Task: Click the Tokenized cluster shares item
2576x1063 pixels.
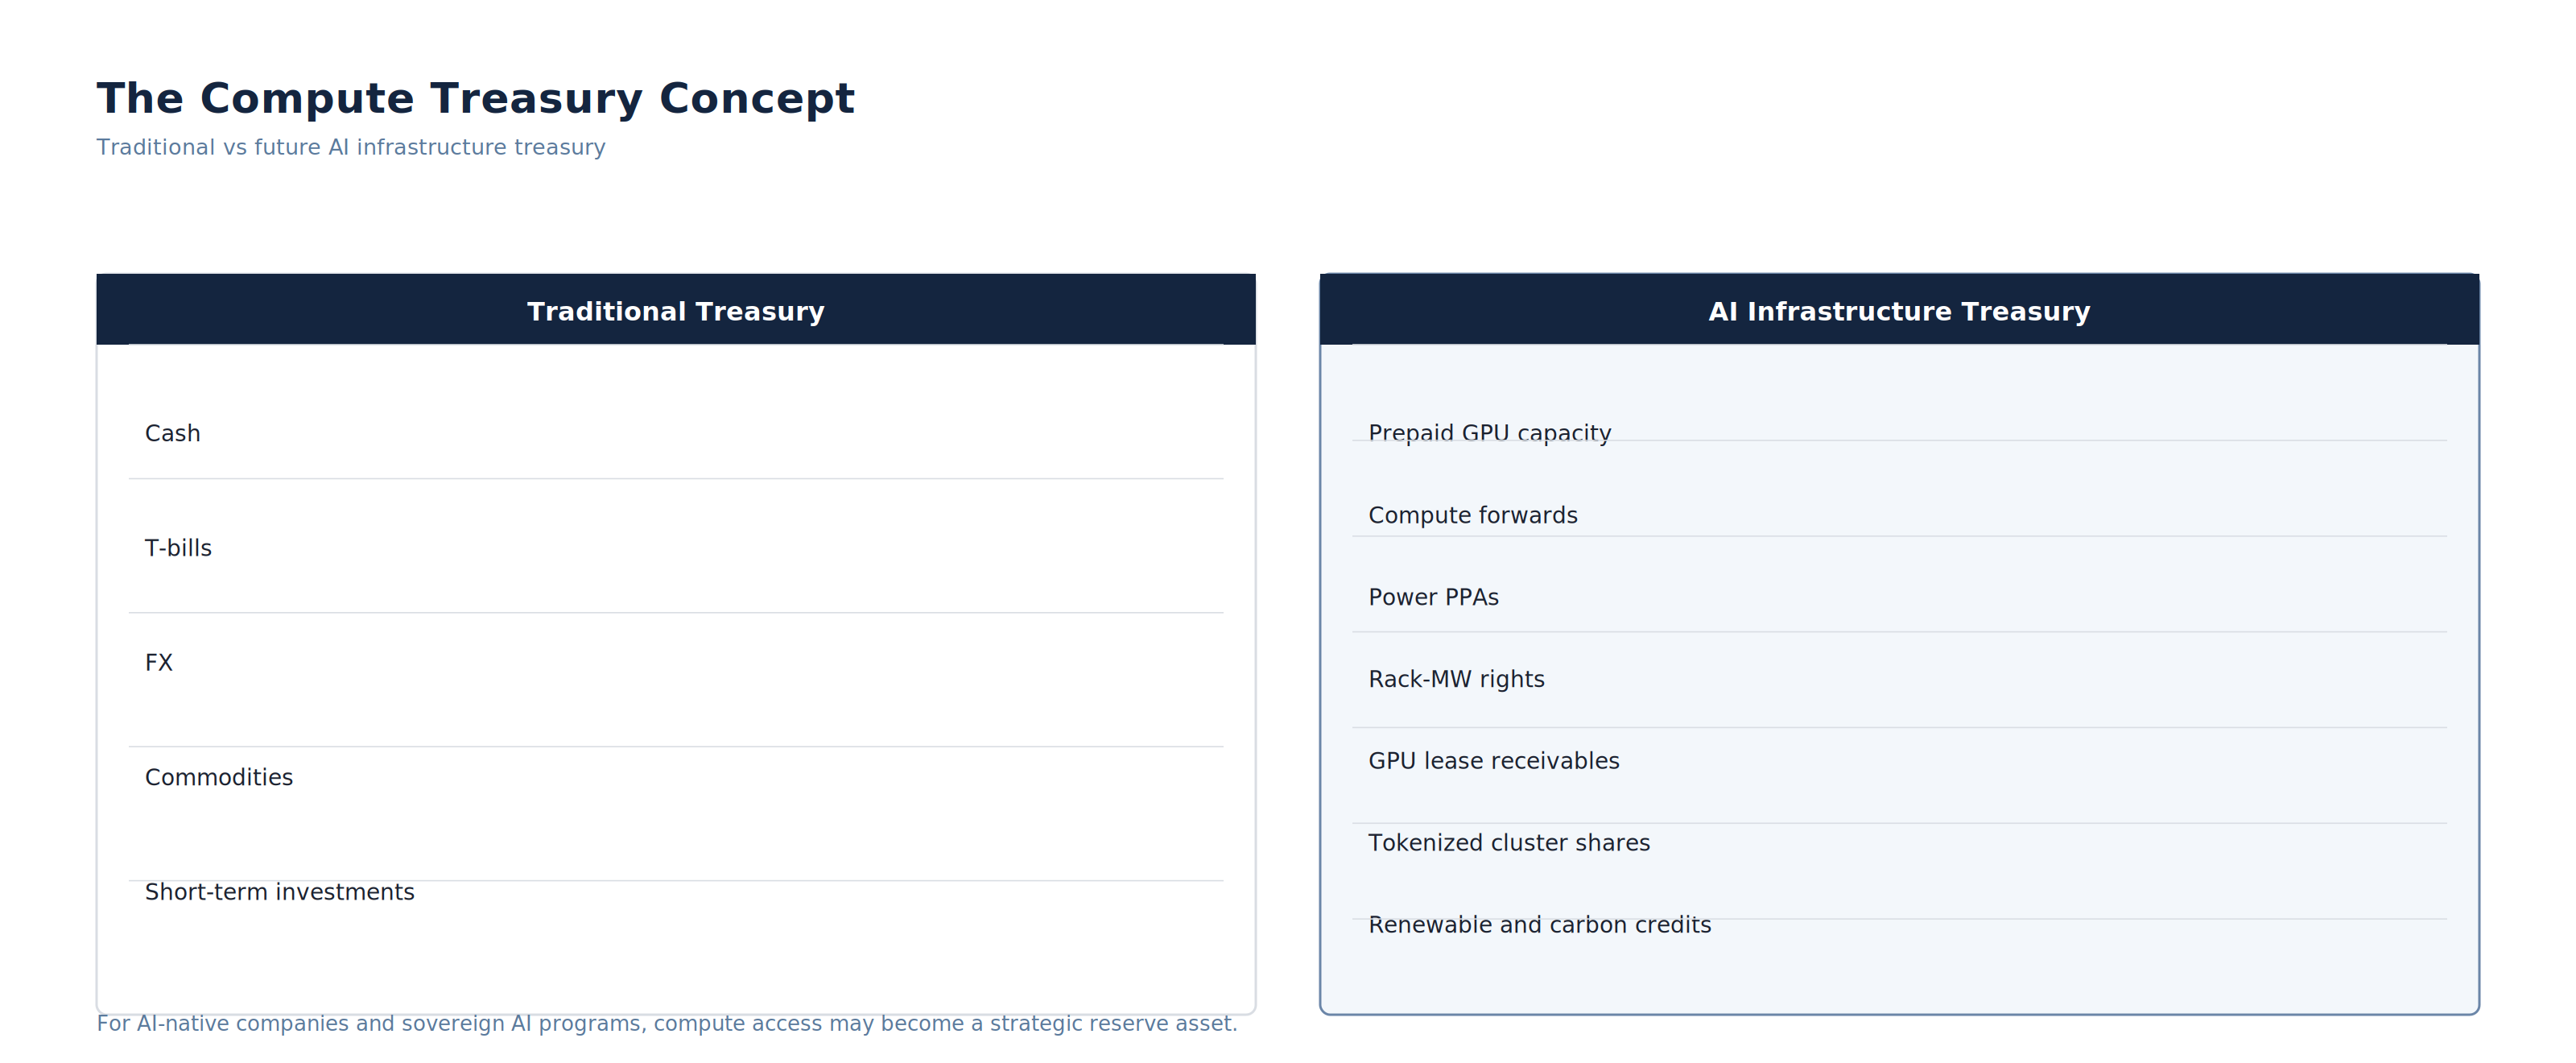Action: [x=1510, y=843]
